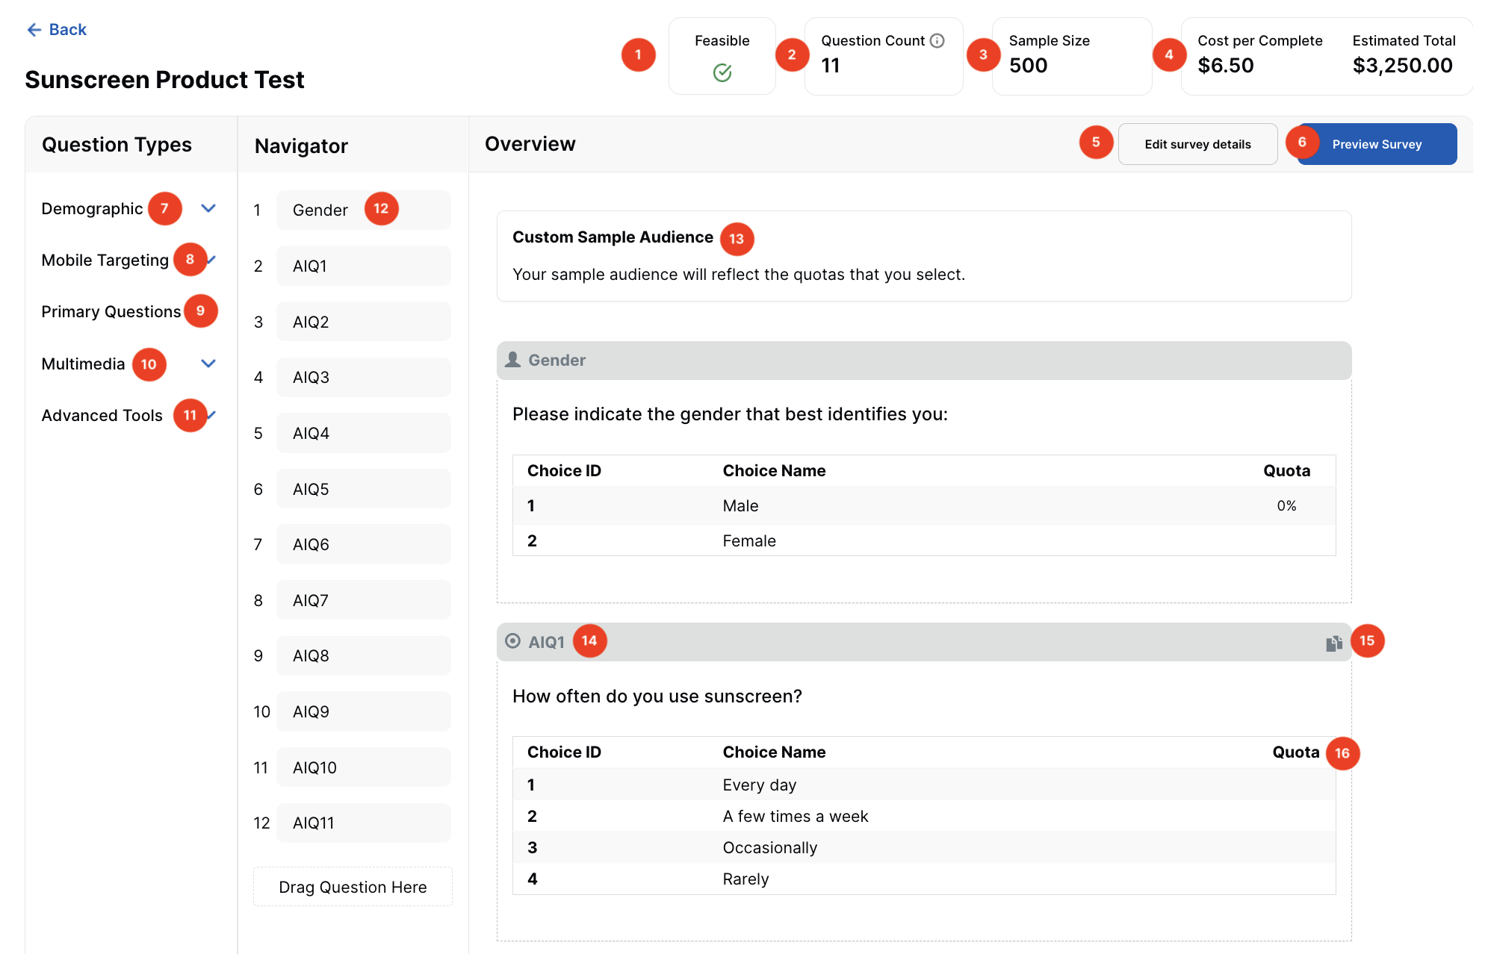Click the Drag Question Here drop zone
The image size is (1488, 954).
coord(353,887)
